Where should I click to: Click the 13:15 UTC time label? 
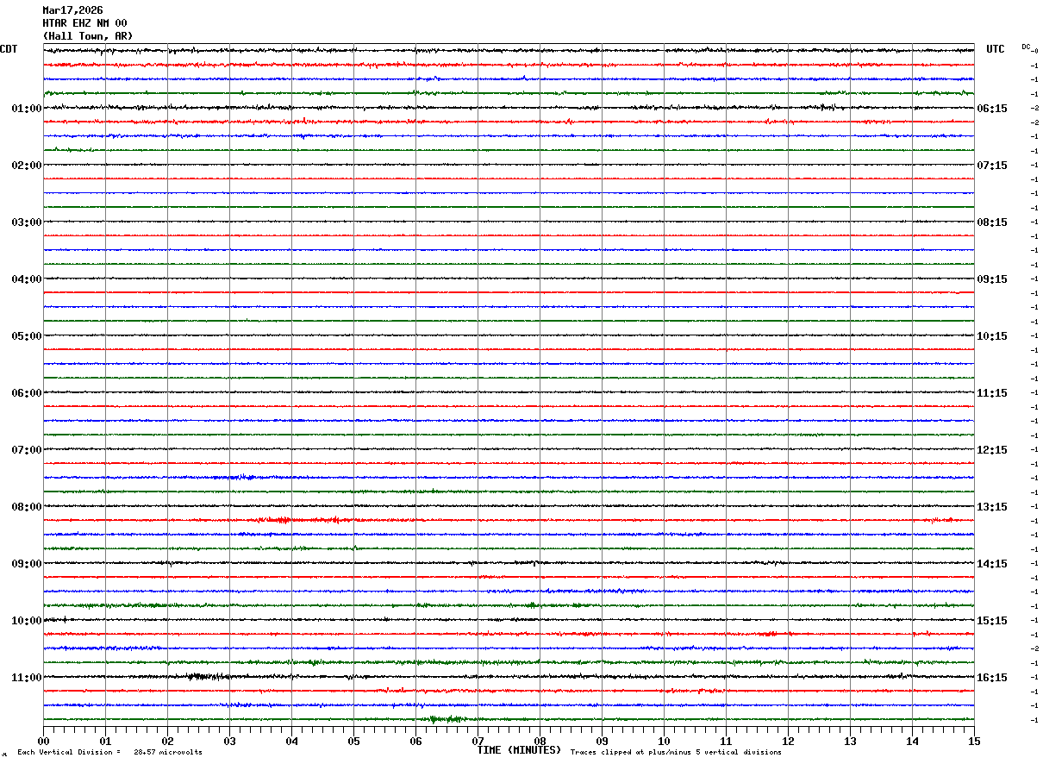(x=992, y=507)
